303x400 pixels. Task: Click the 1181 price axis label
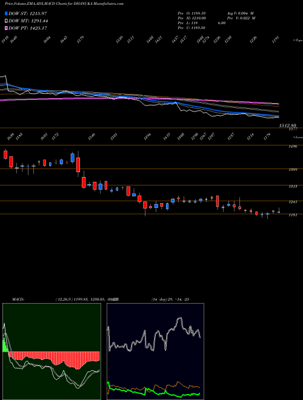(293, 215)
